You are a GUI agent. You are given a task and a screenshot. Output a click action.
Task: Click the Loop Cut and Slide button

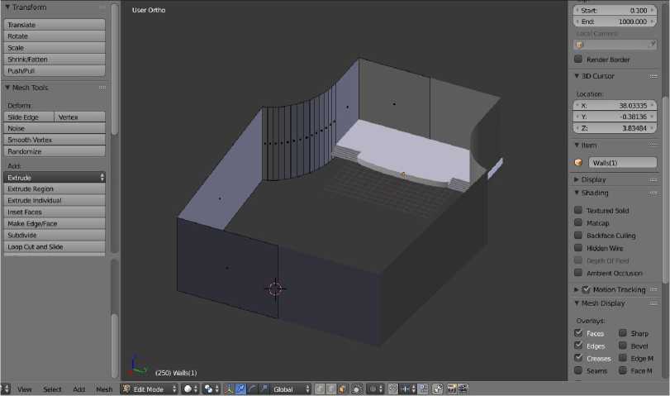coord(55,247)
